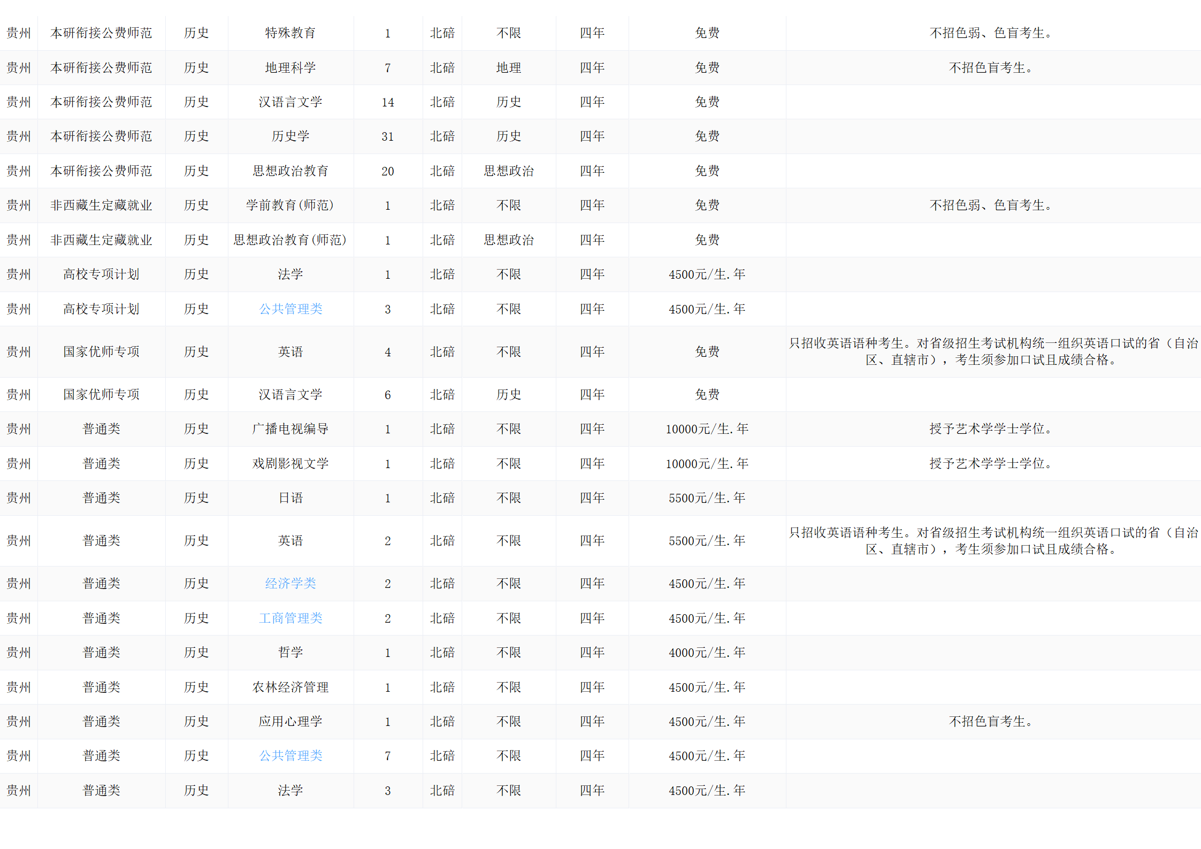This screenshot has width=1201, height=849.
Task: Click the 国家优师专项 英语 row's plan cell
Action: coord(101,352)
